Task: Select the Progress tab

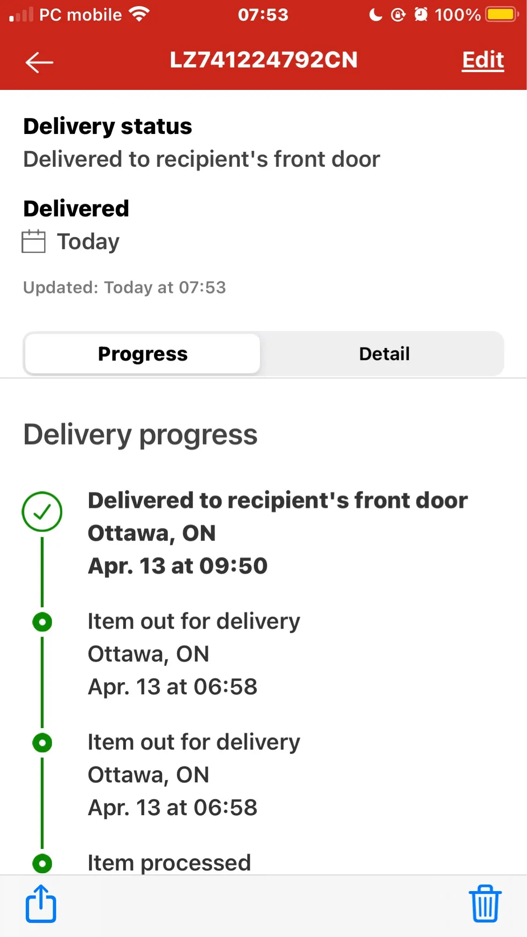Action: pos(143,354)
